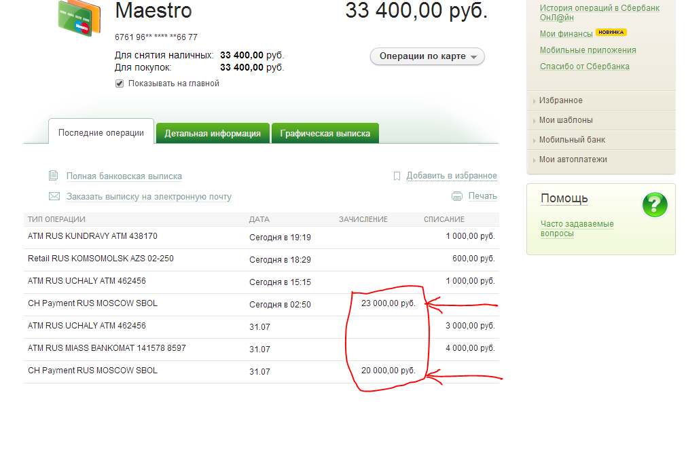Click the green question mark help icon
Screen dimensions: 686x452
point(655,204)
